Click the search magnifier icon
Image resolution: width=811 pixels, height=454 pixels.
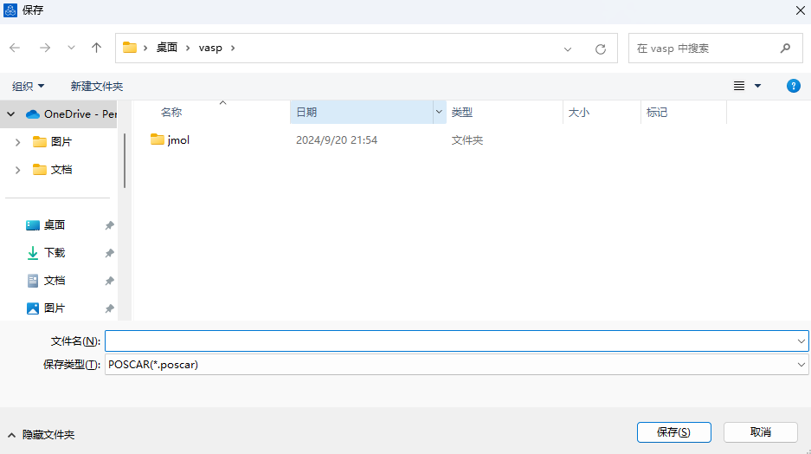click(x=785, y=49)
